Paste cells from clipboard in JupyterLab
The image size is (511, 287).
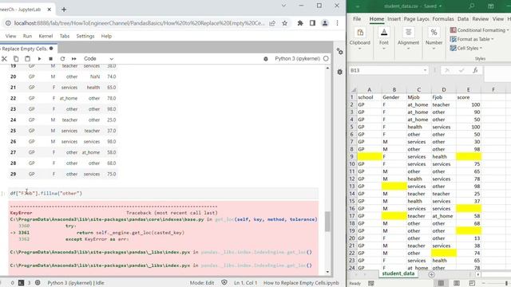[x=27, y=59]
